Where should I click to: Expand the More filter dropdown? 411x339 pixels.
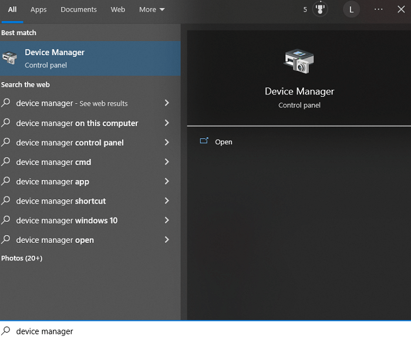coord(151,9)
